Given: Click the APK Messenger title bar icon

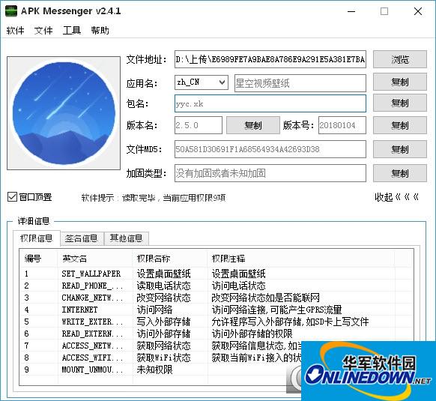Looking at the screenshot, I should coord(11,11).
